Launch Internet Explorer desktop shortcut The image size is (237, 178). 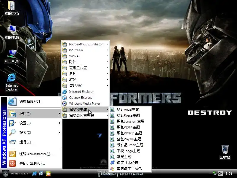(x=12, y=82)
